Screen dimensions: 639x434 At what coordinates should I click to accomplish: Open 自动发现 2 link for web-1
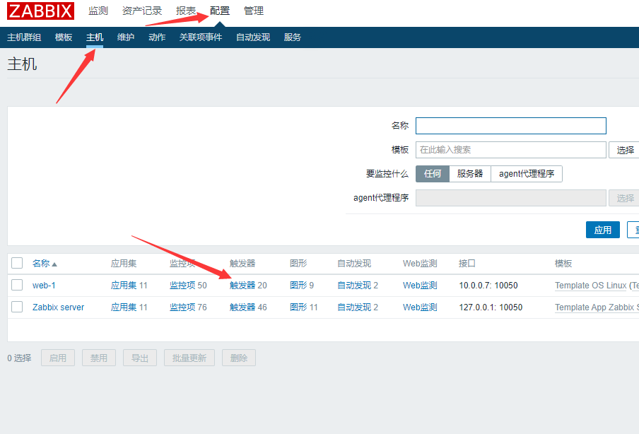pyautogui.click(x=354, y=286)
